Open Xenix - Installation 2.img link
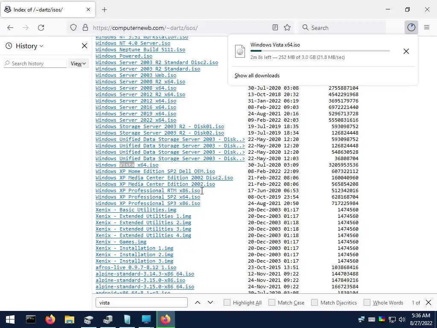Viewport: 437px width, 328px height. pos(134,255)
